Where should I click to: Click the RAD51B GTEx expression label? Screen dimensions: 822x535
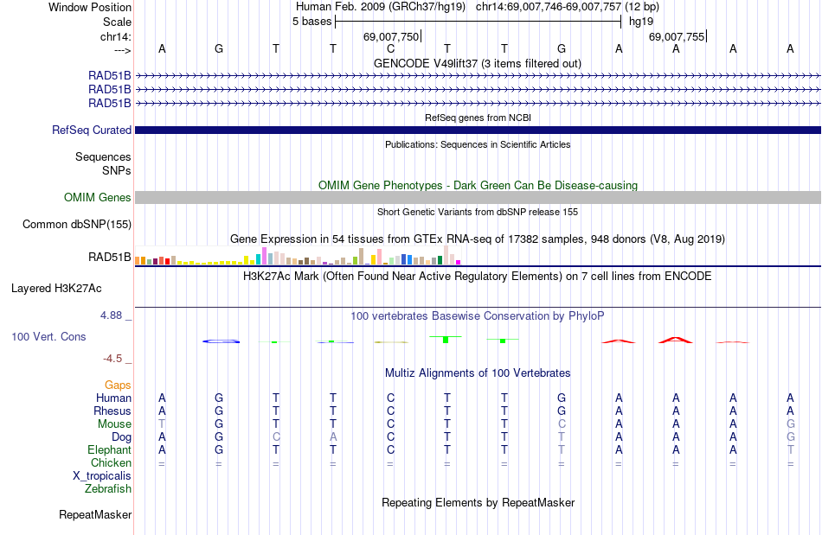tap(110, 257)
